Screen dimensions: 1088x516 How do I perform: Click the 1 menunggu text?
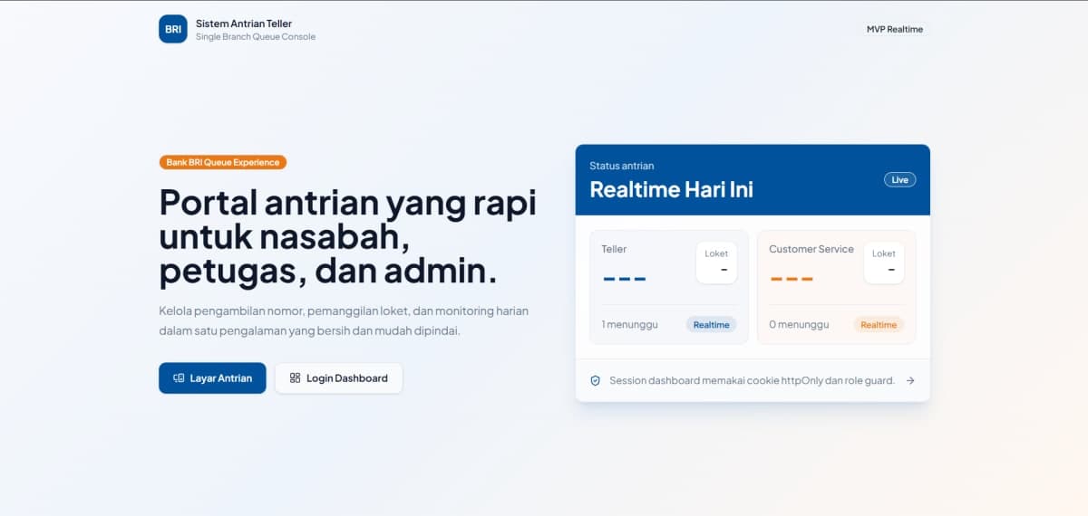629,324
